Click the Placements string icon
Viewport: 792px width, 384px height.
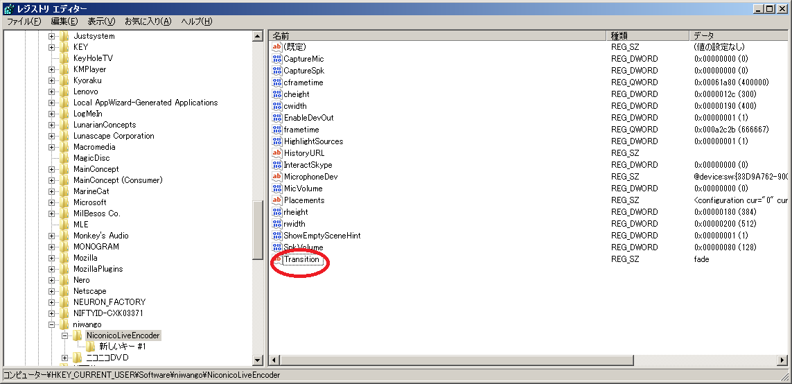click(276, 200)
